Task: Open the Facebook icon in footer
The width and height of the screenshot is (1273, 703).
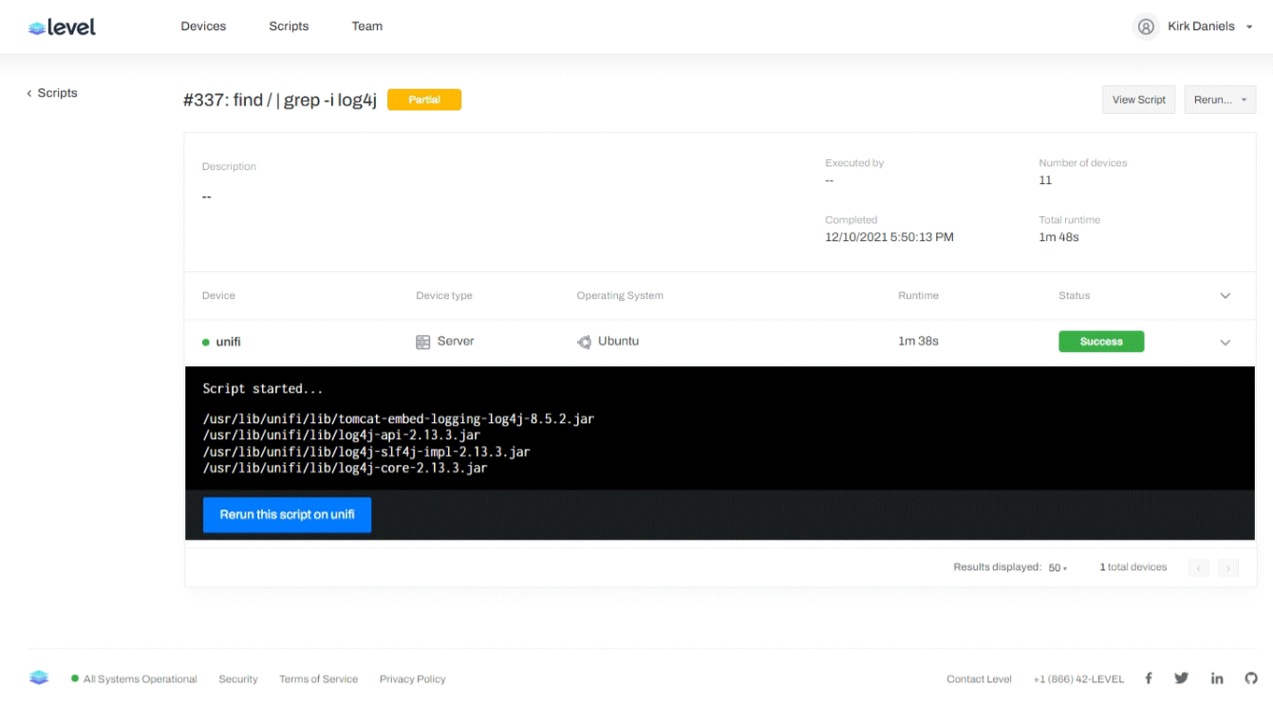Action: pyautogui.click(x=1149, y=678)
